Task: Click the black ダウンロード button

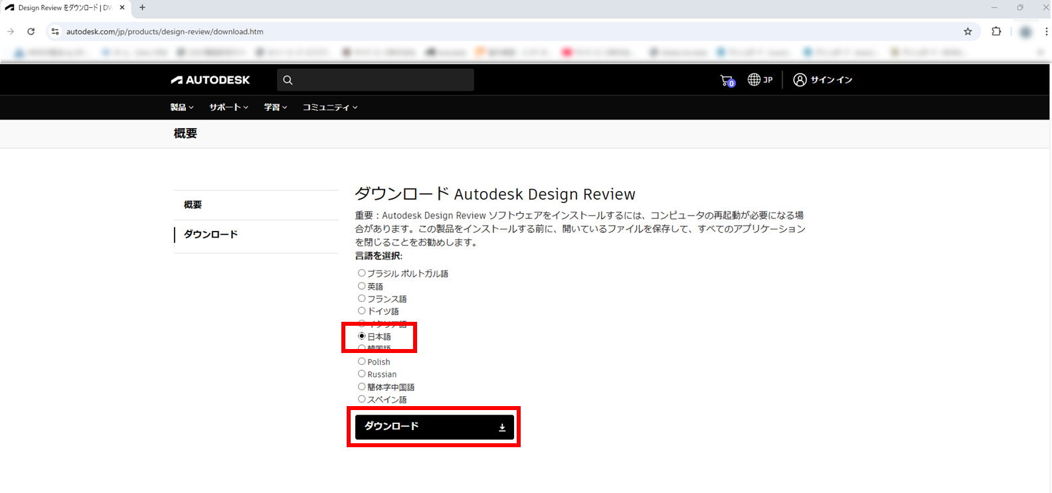Action: (x=434, y=427)
